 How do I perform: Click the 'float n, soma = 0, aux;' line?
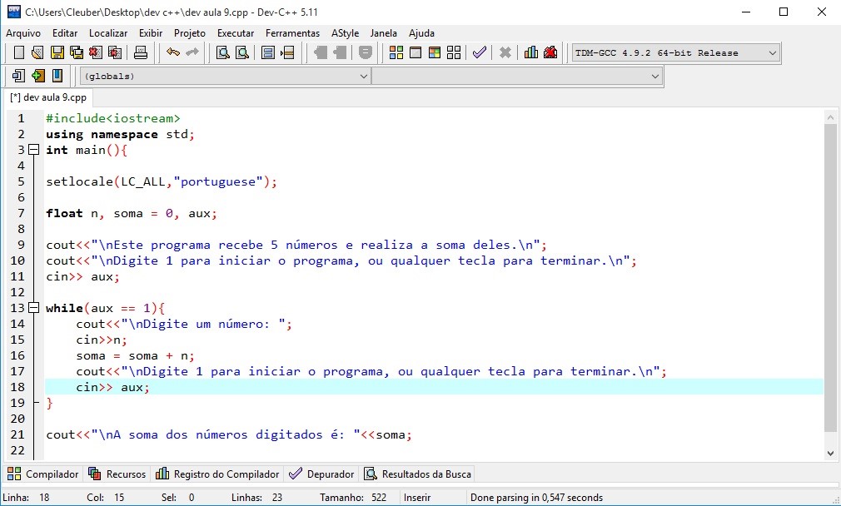point(132,213)
